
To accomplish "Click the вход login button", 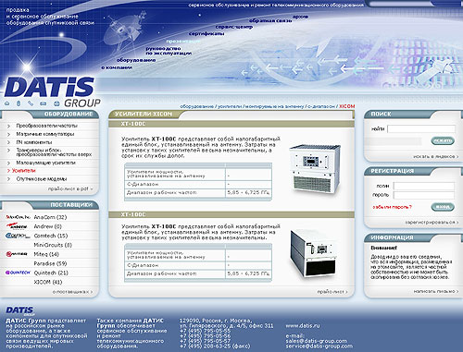I will coord(443,207).
